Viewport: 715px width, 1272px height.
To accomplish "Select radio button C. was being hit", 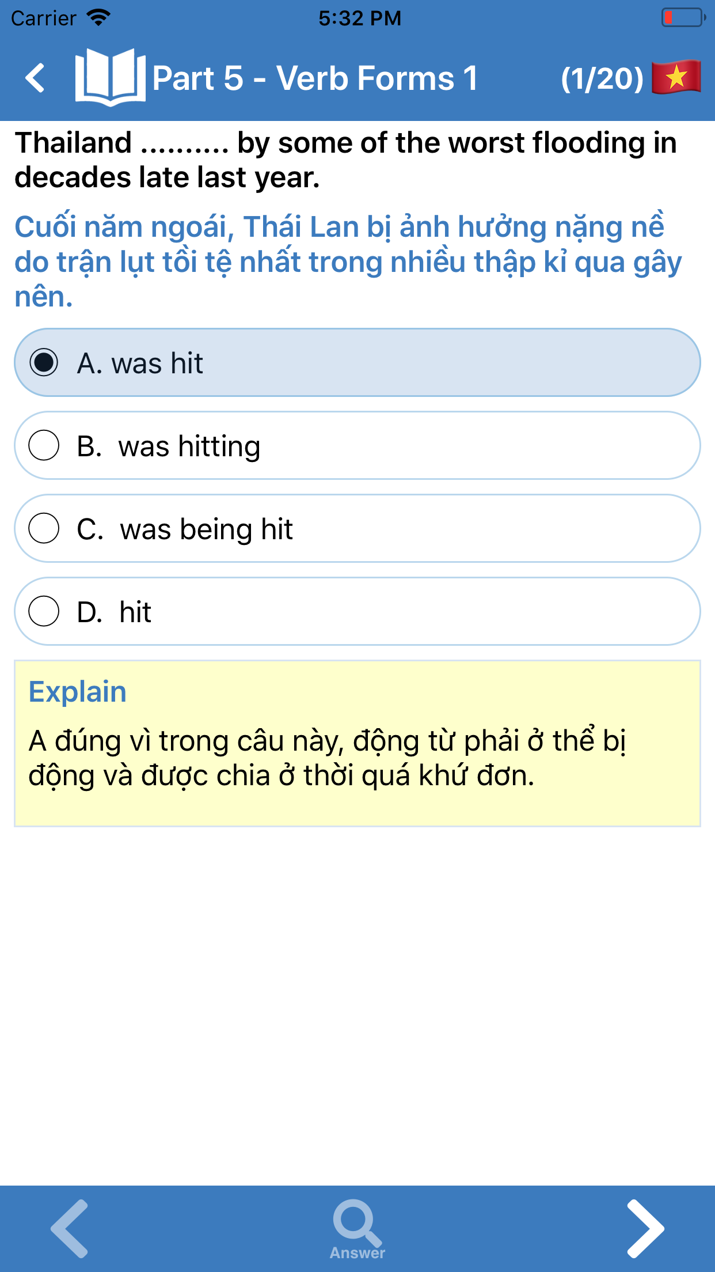I will 44,528.
